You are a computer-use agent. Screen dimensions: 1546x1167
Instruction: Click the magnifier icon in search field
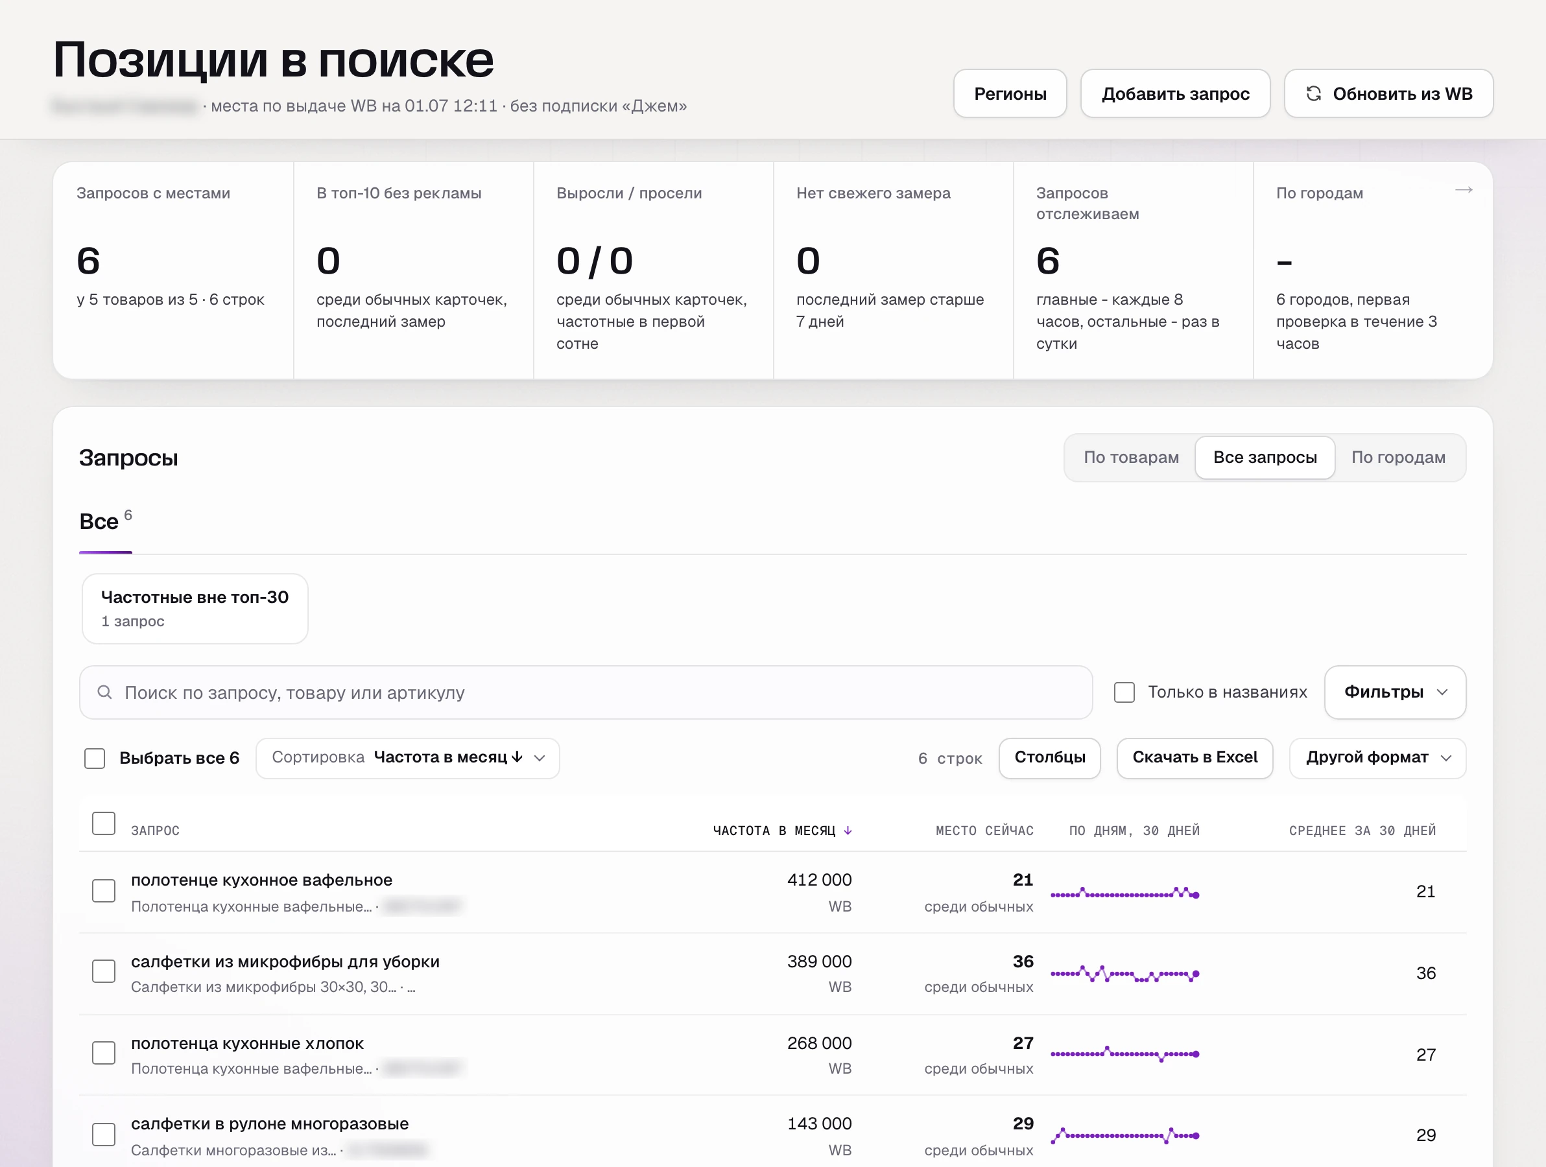click(105, 692)
